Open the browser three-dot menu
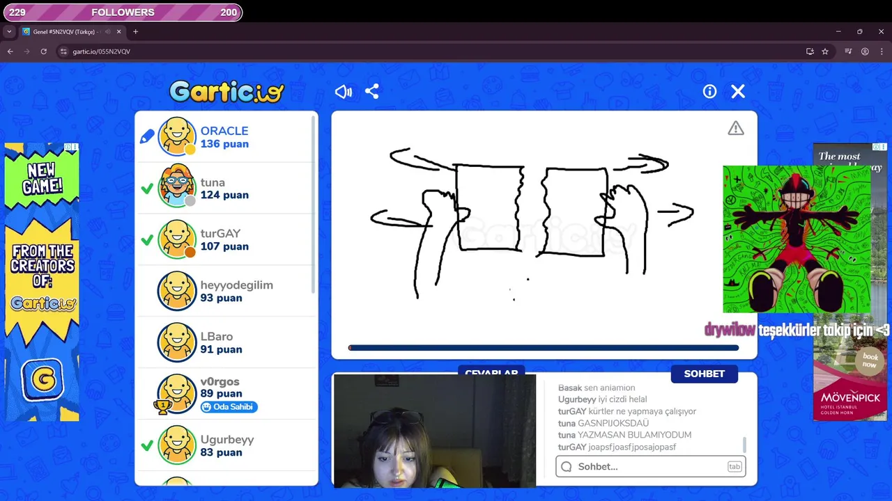 [882, 51]
